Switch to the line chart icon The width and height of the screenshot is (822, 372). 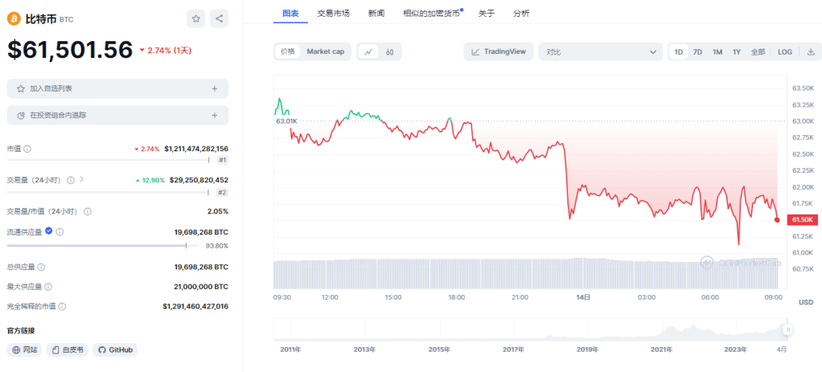pyautogui.click(x=368, y=51)
